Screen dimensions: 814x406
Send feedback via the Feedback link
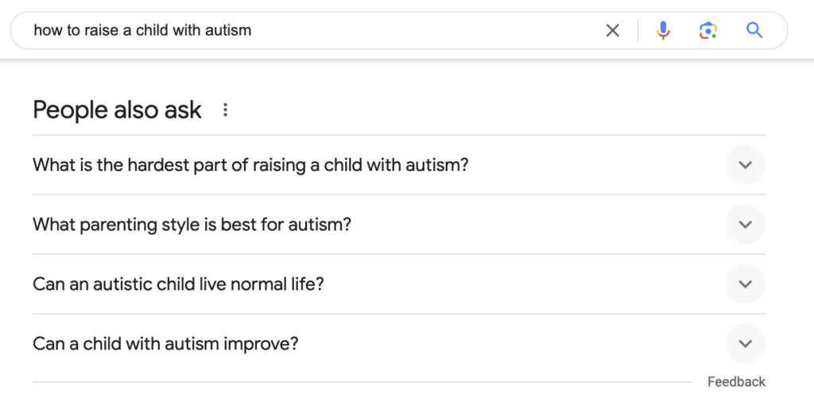click(x=736, y=381)
